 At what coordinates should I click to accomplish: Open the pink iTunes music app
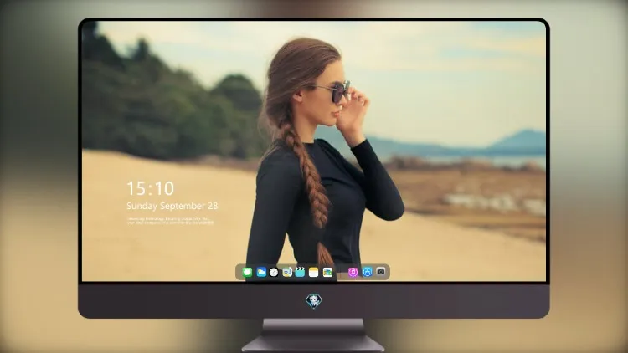click(353, 272)
